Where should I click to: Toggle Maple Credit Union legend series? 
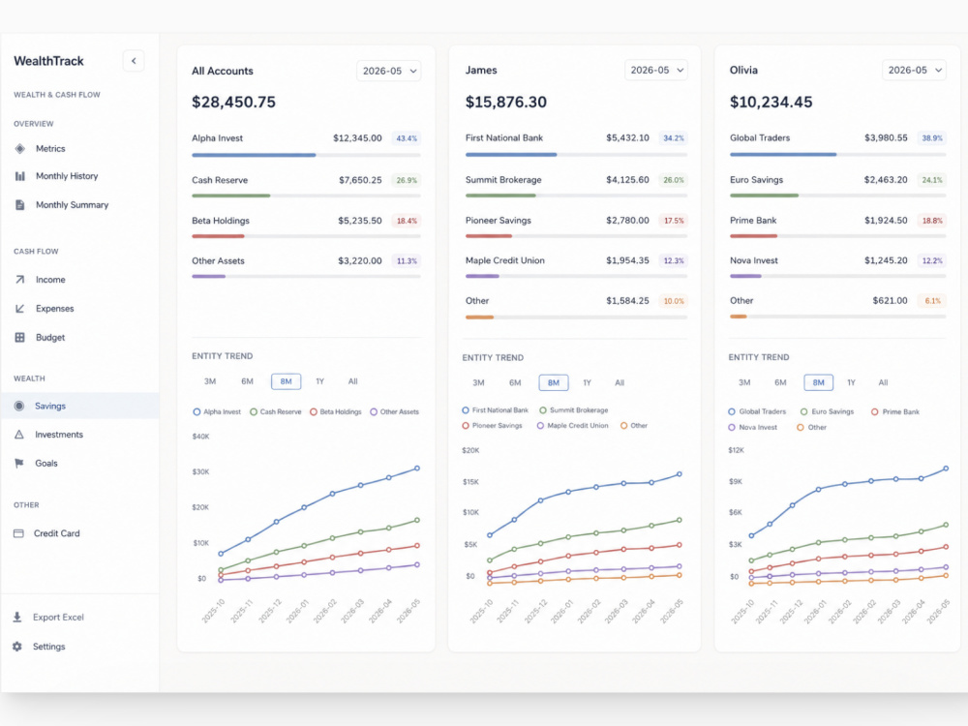tap(572, 425)
